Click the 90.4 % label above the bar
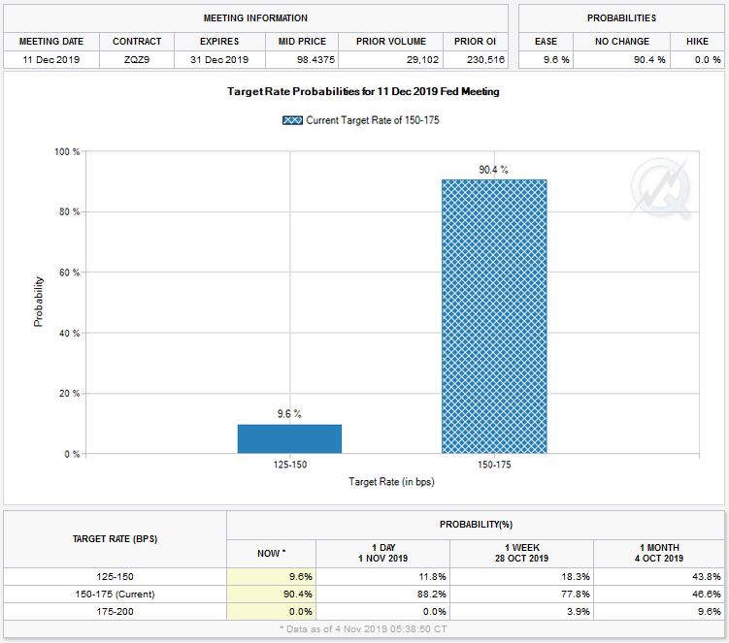This screenshot has width=729, height=643. click(x=493, y=170)
